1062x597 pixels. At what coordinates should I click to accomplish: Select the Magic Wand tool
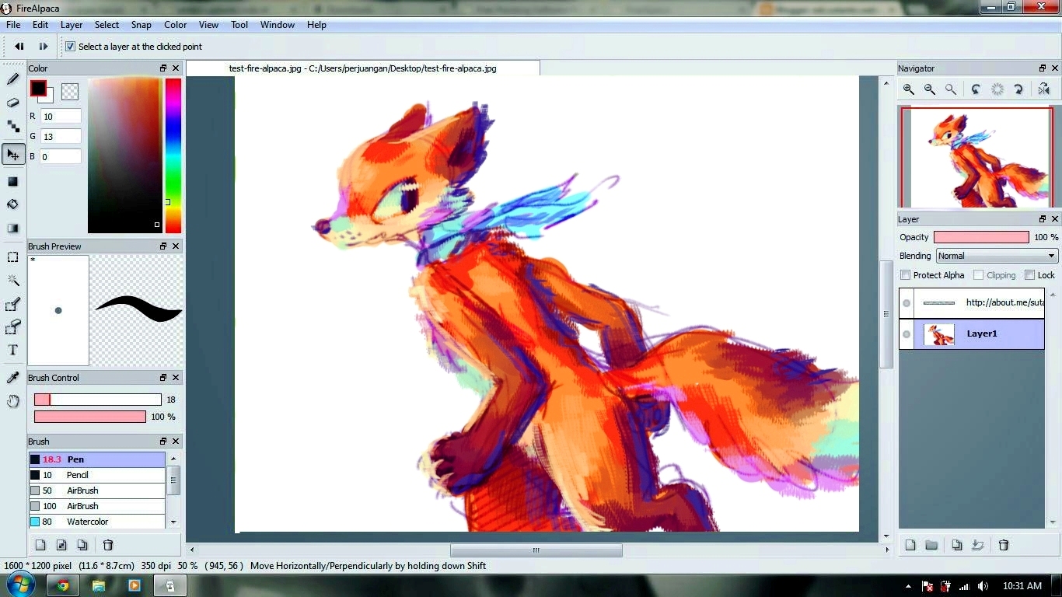13,281
